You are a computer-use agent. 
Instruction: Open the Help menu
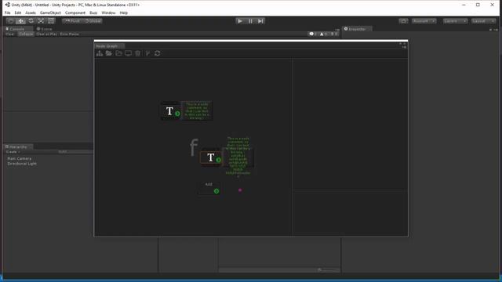pos(124,13)
